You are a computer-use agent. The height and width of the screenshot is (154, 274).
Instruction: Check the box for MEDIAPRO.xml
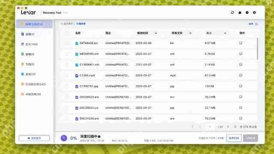[67, 54]
